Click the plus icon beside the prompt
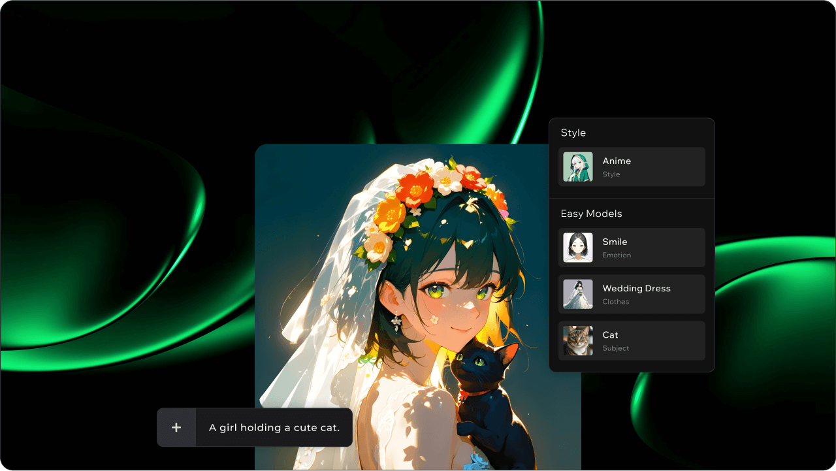 tap(176, 428)
